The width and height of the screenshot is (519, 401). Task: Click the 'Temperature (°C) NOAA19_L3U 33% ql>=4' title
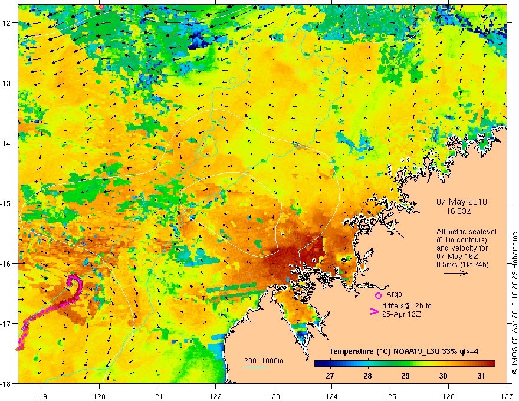coord(403,351)
